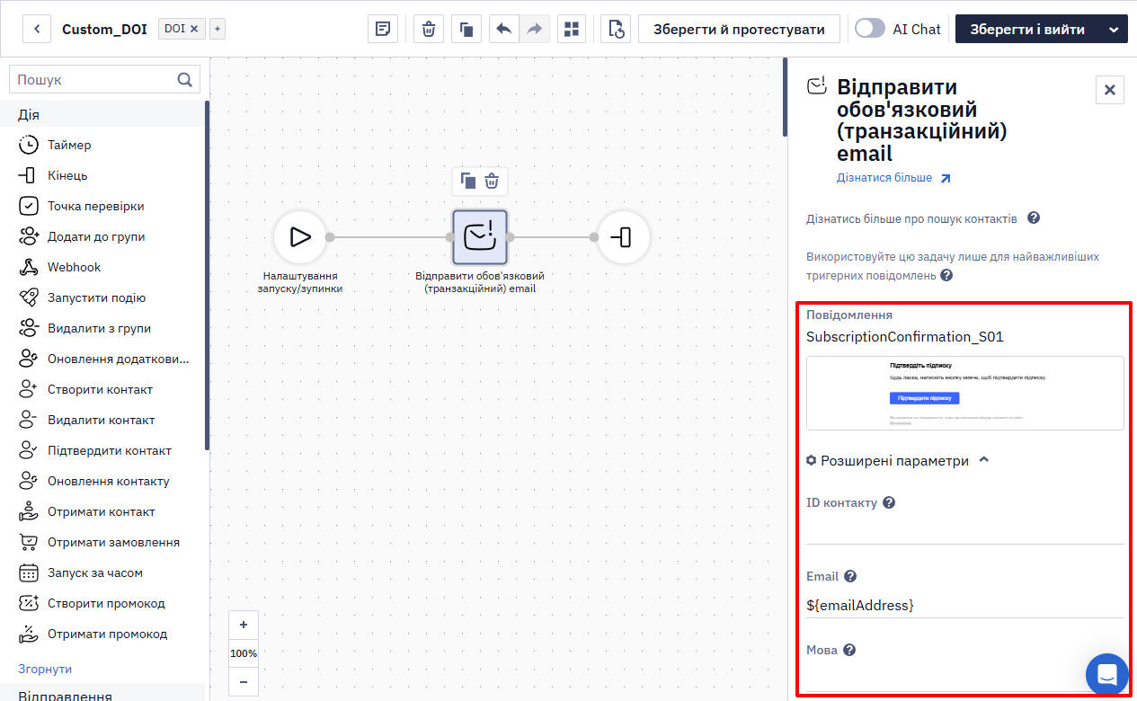The image size is (1137, 701).
Task: Open the chat support bubble
Action: (x=1106, y=674)
